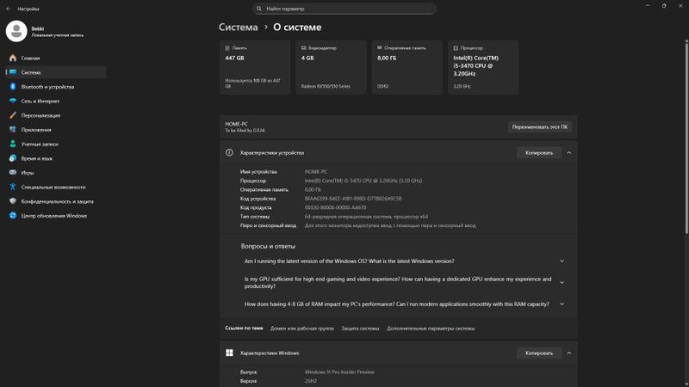
Task: Open Bluetooth и устройства settings
Action: [56, 87]
